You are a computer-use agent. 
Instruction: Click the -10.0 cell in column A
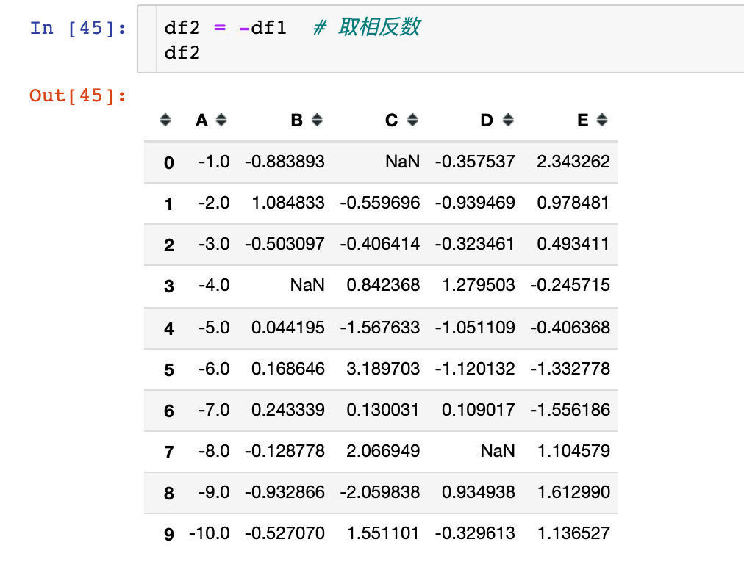[210, 533]
